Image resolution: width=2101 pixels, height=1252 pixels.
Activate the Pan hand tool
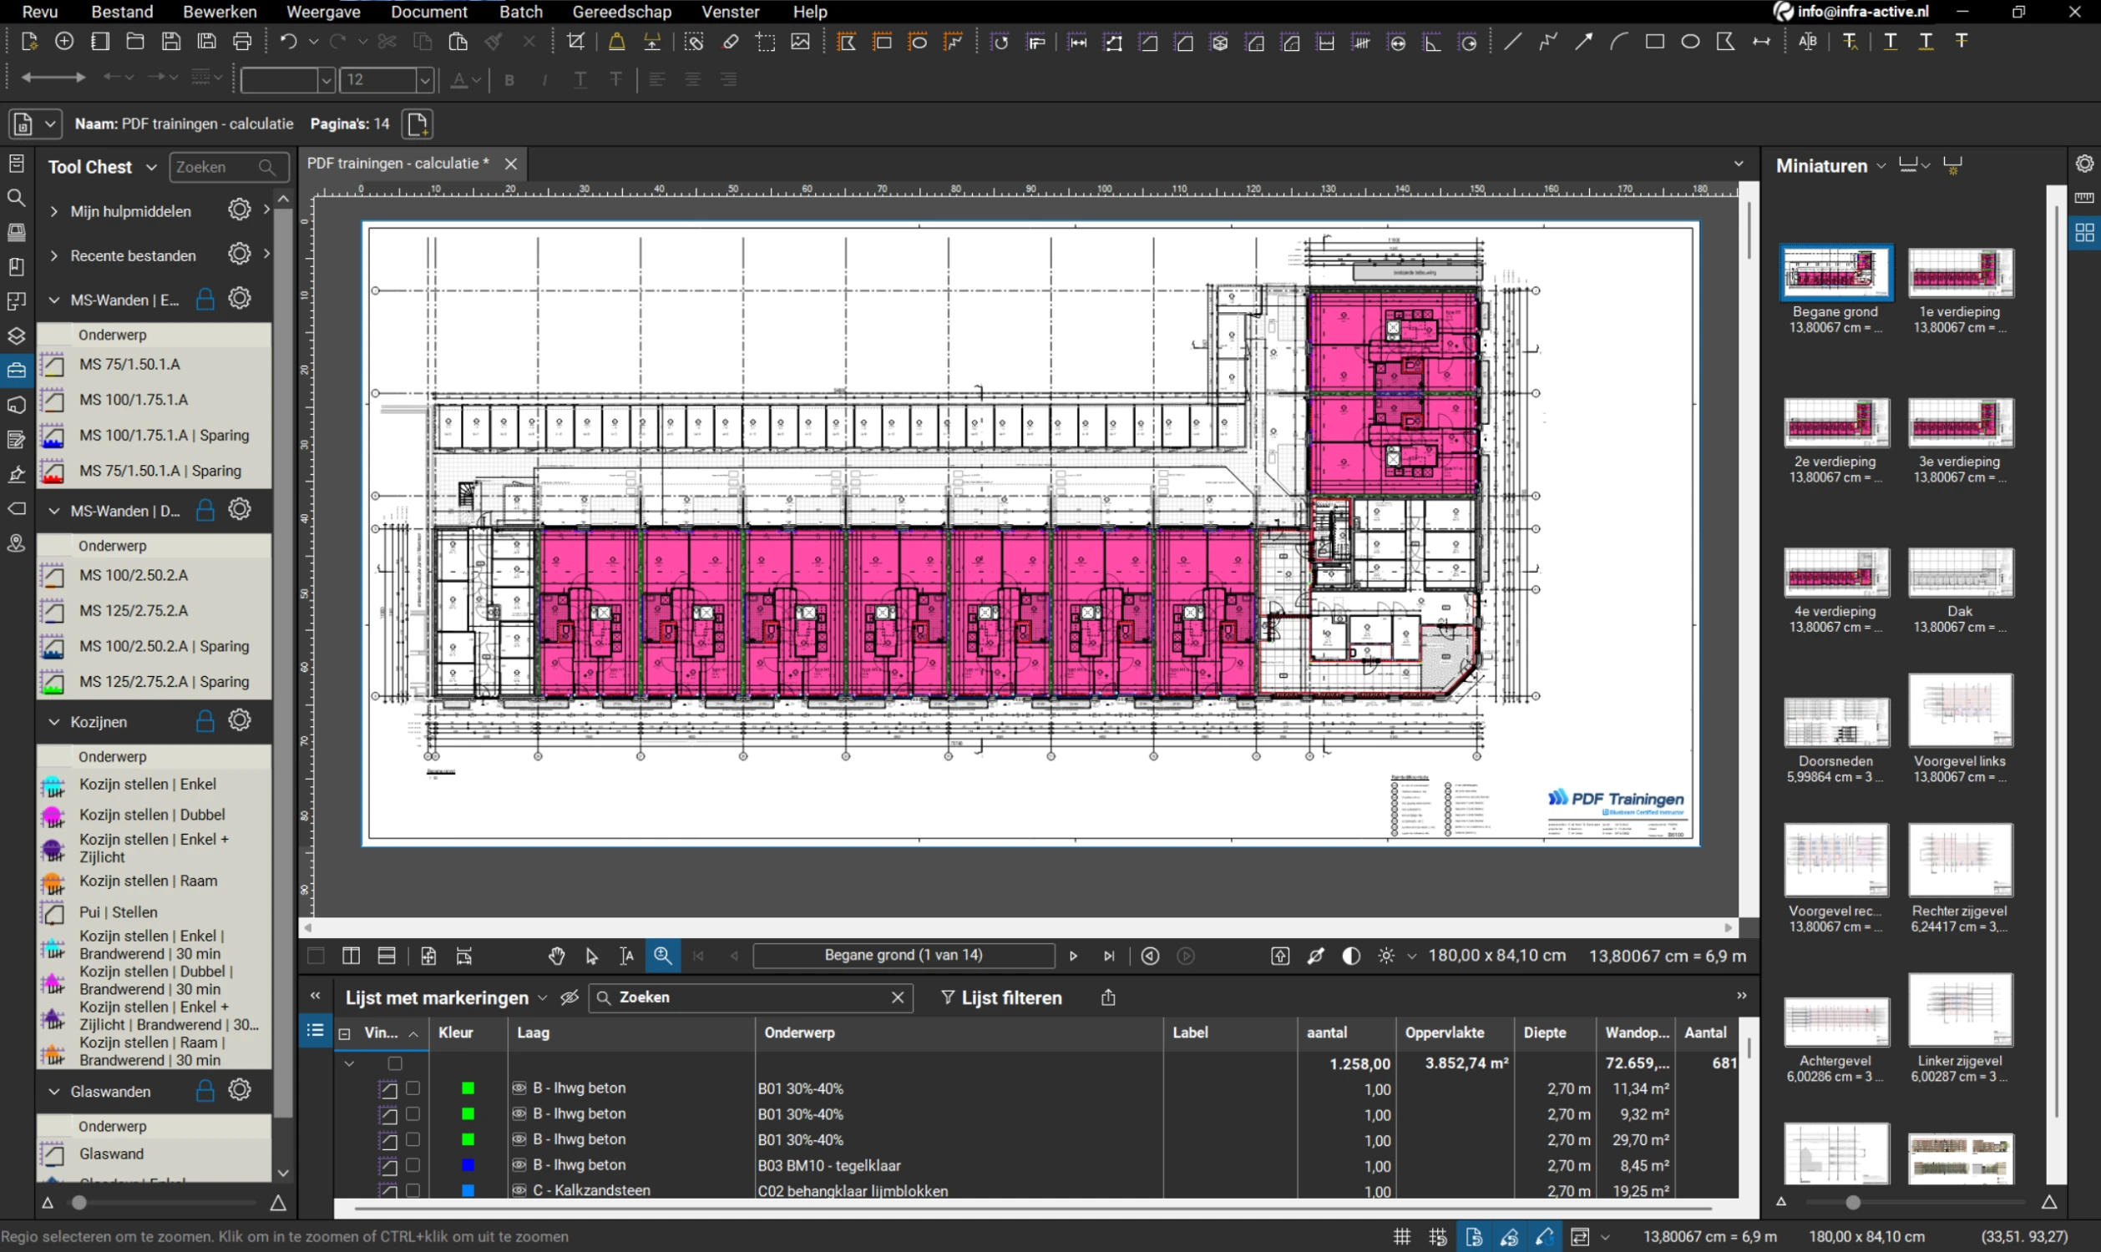[x=556, y=956]
